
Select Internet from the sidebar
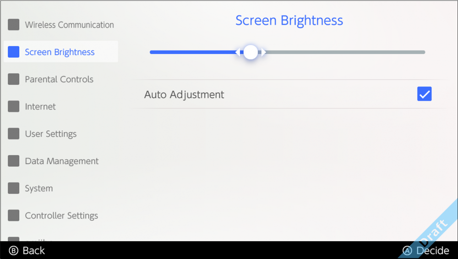[x=40, y=106]
